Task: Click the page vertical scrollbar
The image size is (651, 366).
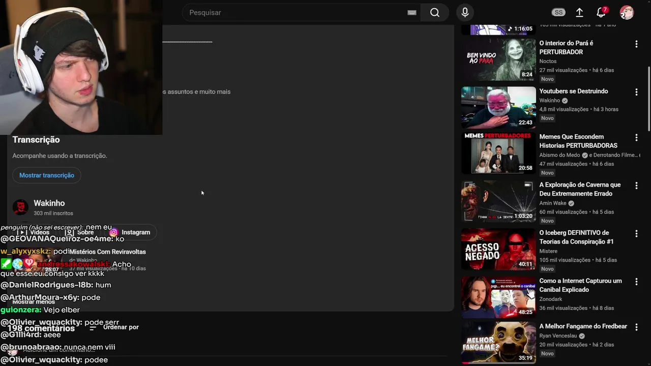Action: click(648, 99)
